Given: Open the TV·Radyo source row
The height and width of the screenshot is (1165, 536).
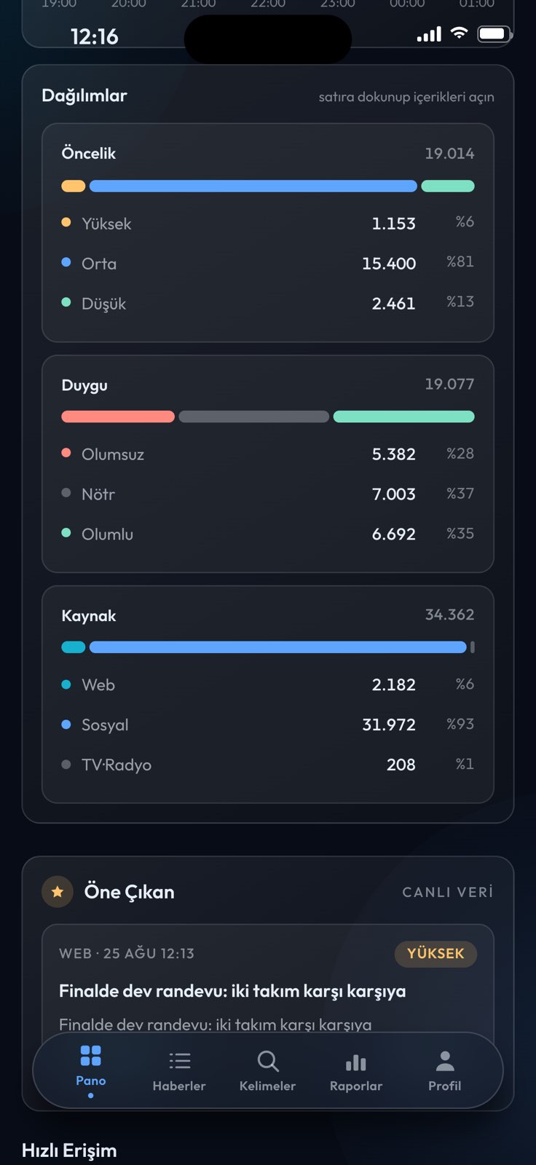Looking at the screenshot, I should tap(268, 765).
